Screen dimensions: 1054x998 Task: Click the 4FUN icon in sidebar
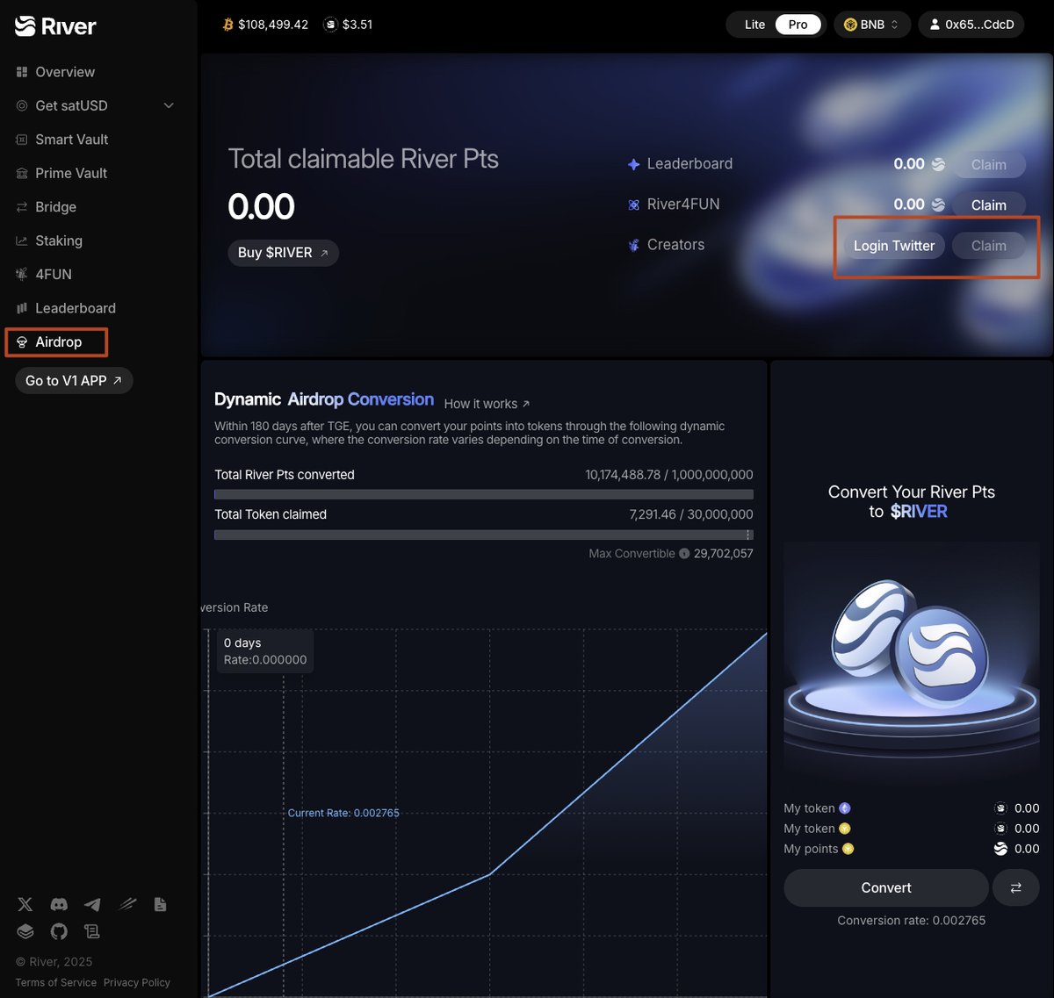22,275
